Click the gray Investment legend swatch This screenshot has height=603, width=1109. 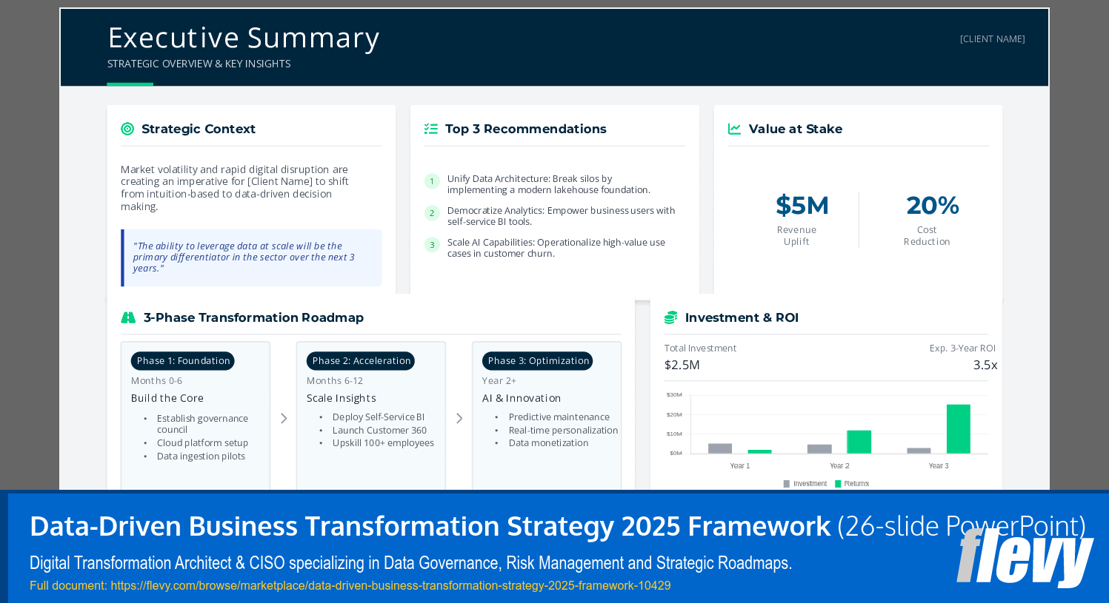click(785, 483)
